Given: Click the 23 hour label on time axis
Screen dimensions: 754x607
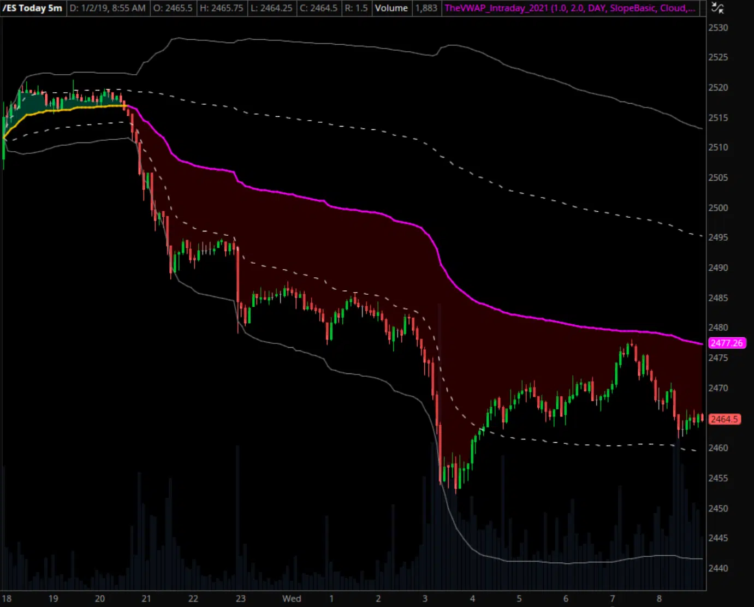Looking at the screenshot, I should click(x=241, y=599).
